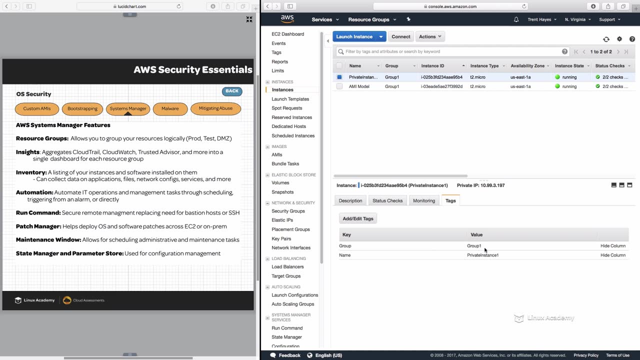Go to the first page of instances

click(576, 51)
